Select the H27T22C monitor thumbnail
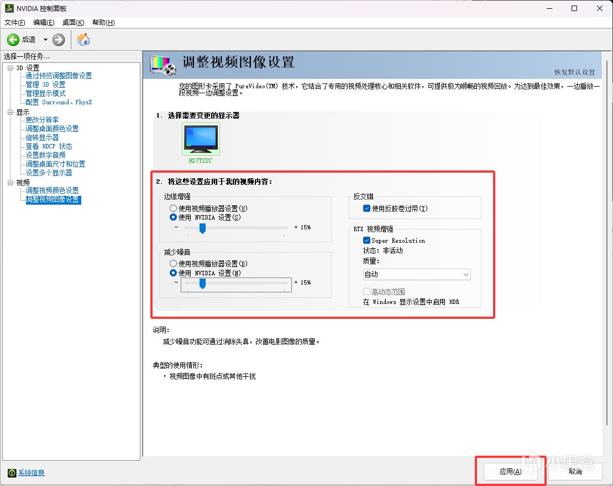The width and height of the screenshot is (613, 486). click(201, 139)
